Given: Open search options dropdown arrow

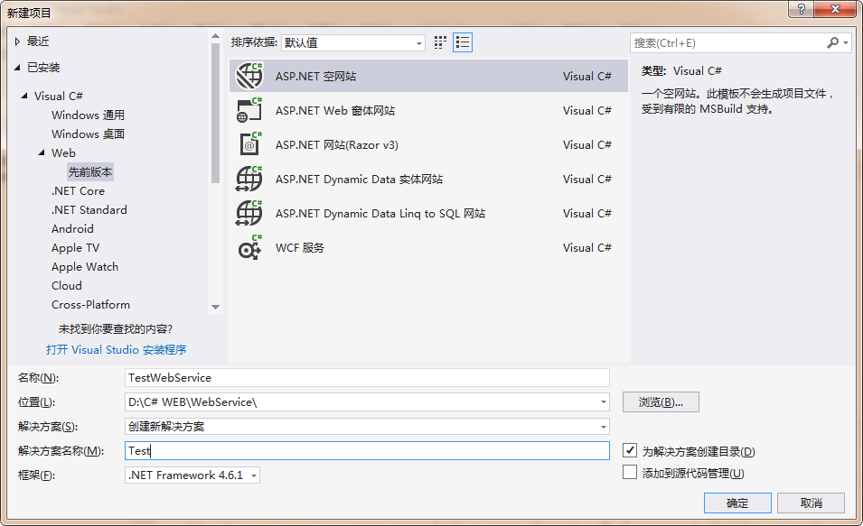Looking at the screenshot, I should 846,42.
